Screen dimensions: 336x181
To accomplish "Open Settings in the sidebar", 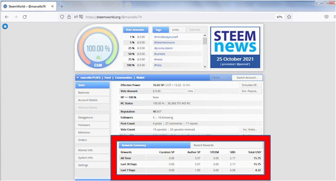I will [92, 165].
